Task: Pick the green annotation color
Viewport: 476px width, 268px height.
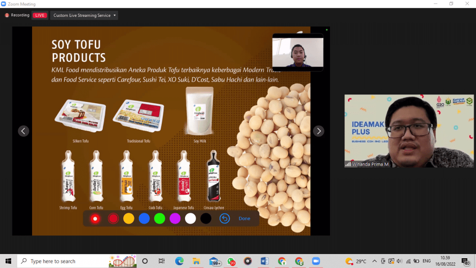Action: pos(160,219)
